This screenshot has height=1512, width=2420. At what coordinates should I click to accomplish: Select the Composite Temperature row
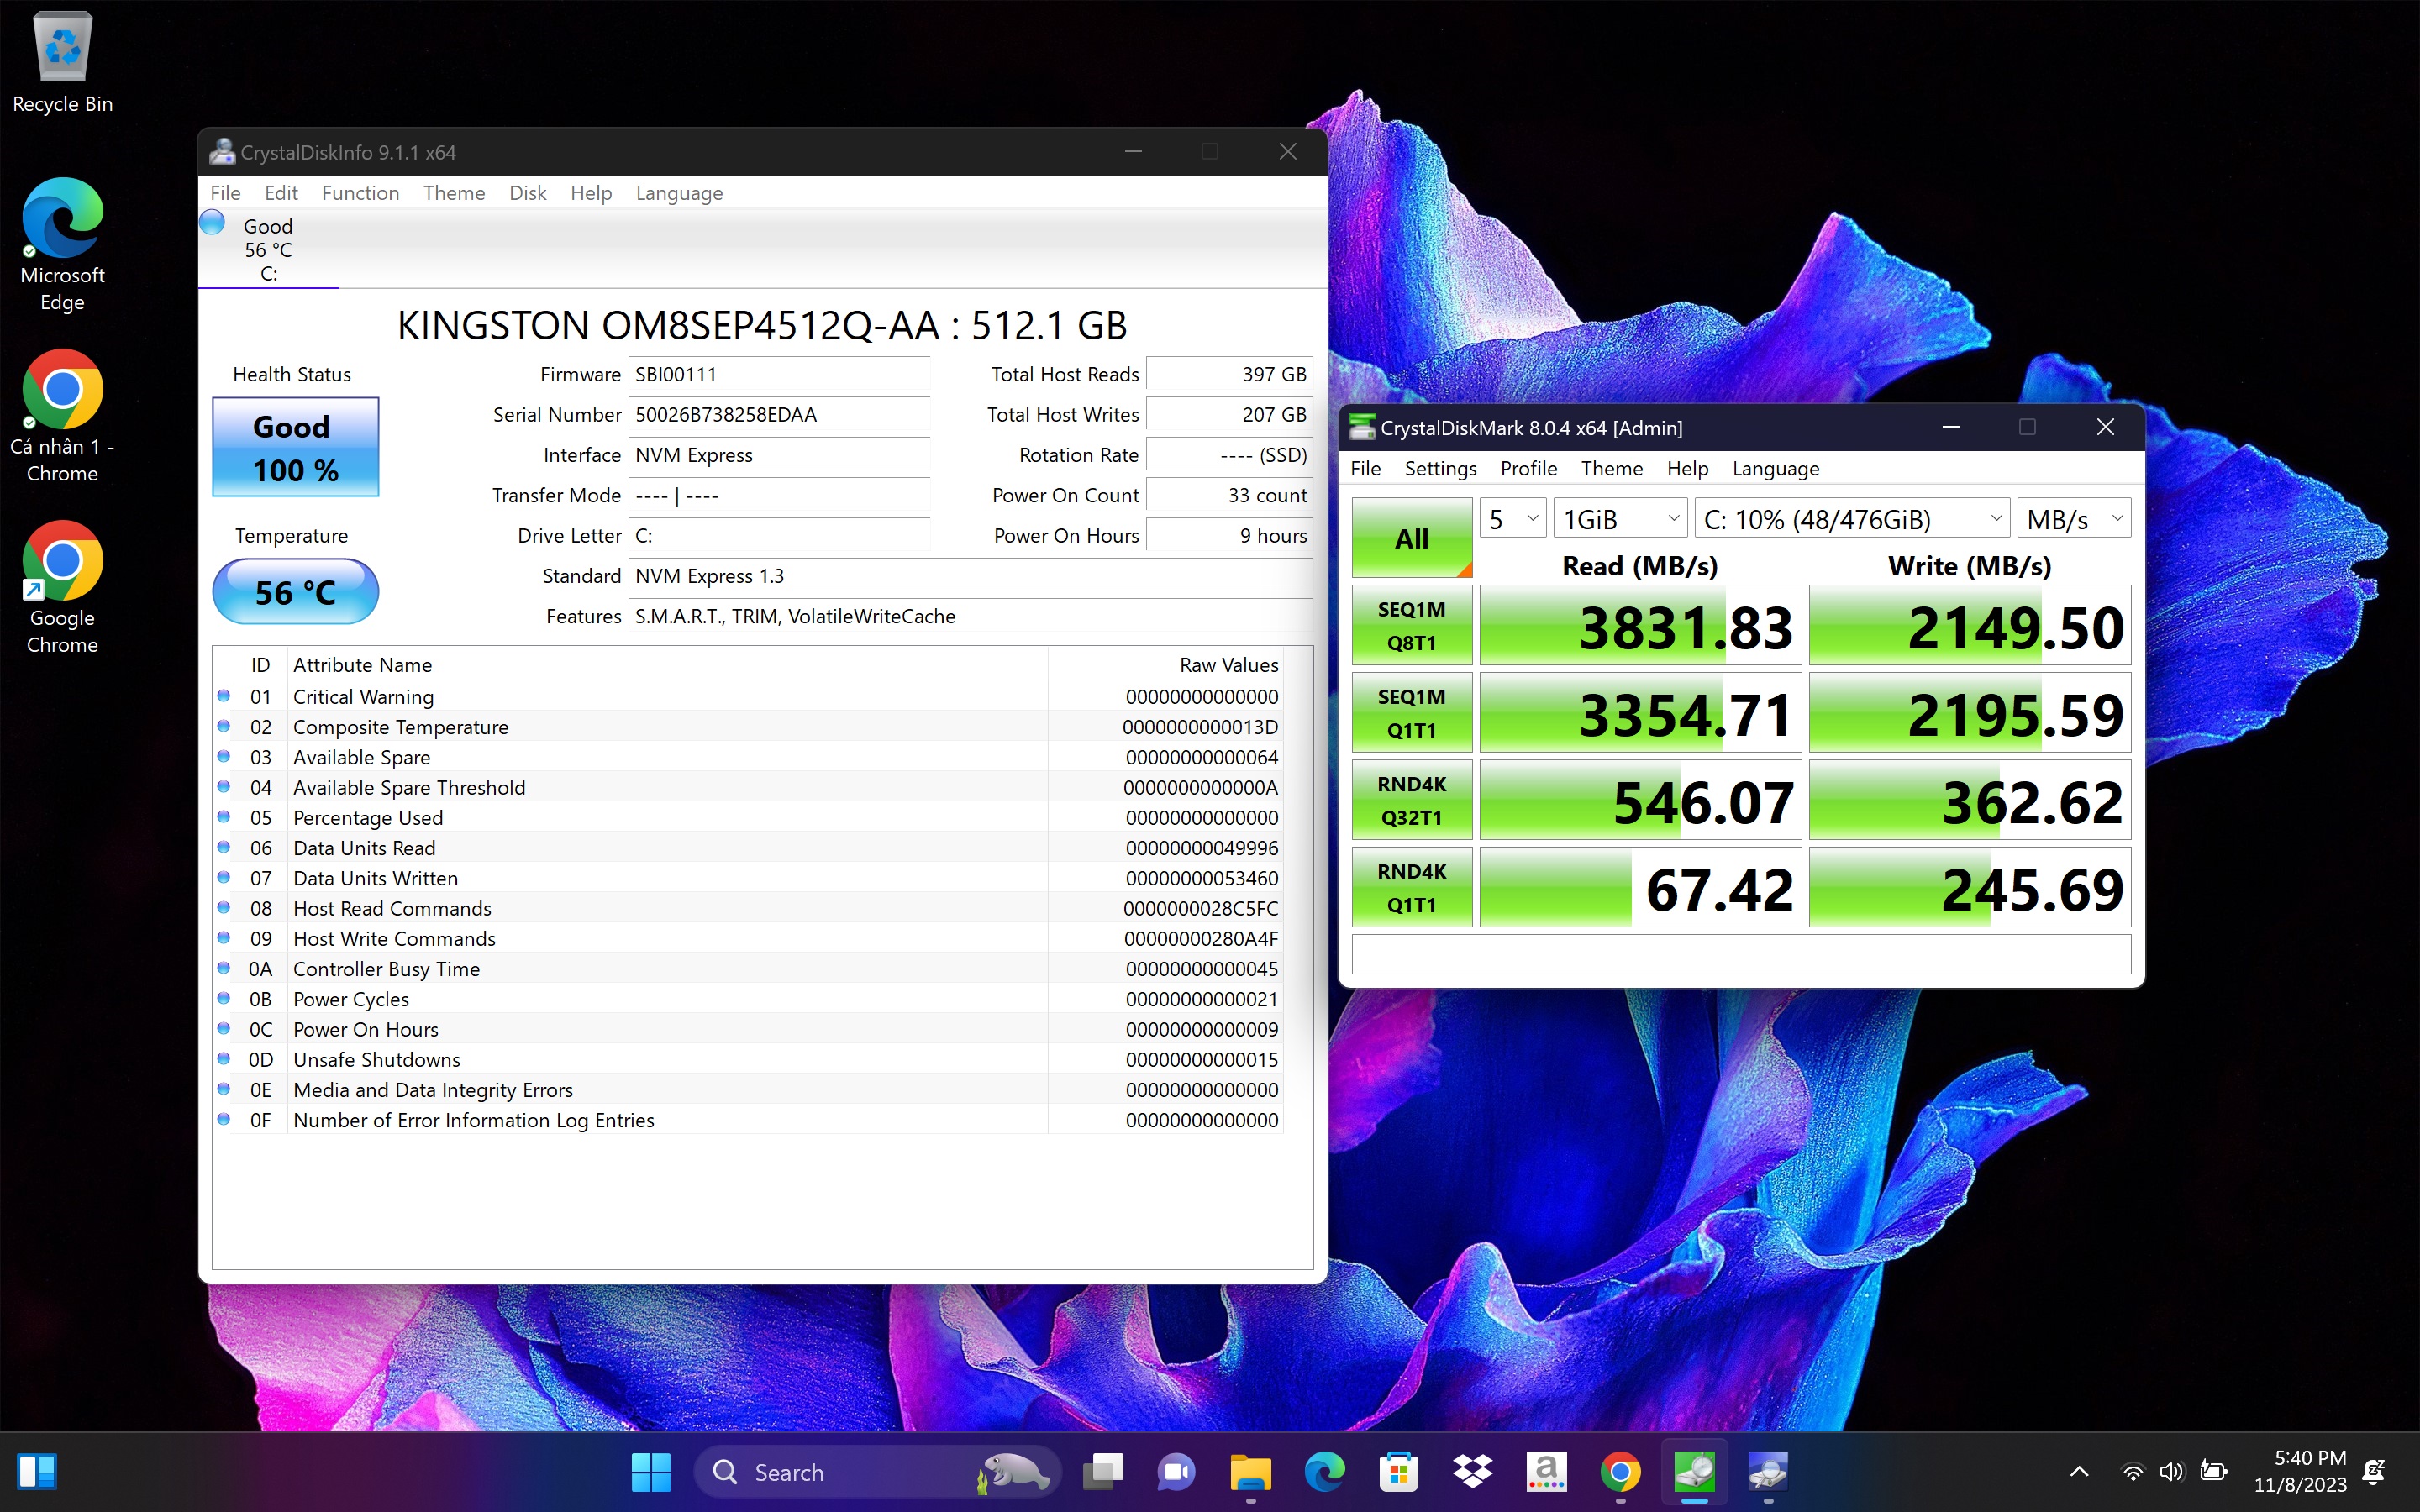pyautogui.click(x=748, y=727)
